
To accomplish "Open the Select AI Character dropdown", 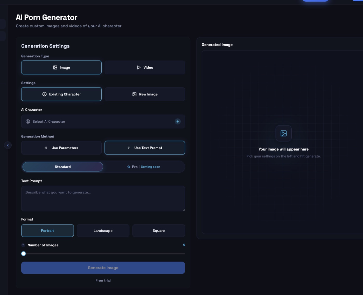I will (103, 122).
